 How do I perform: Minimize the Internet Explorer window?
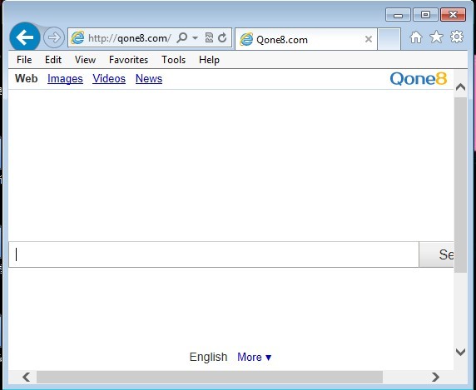[398, 15]
